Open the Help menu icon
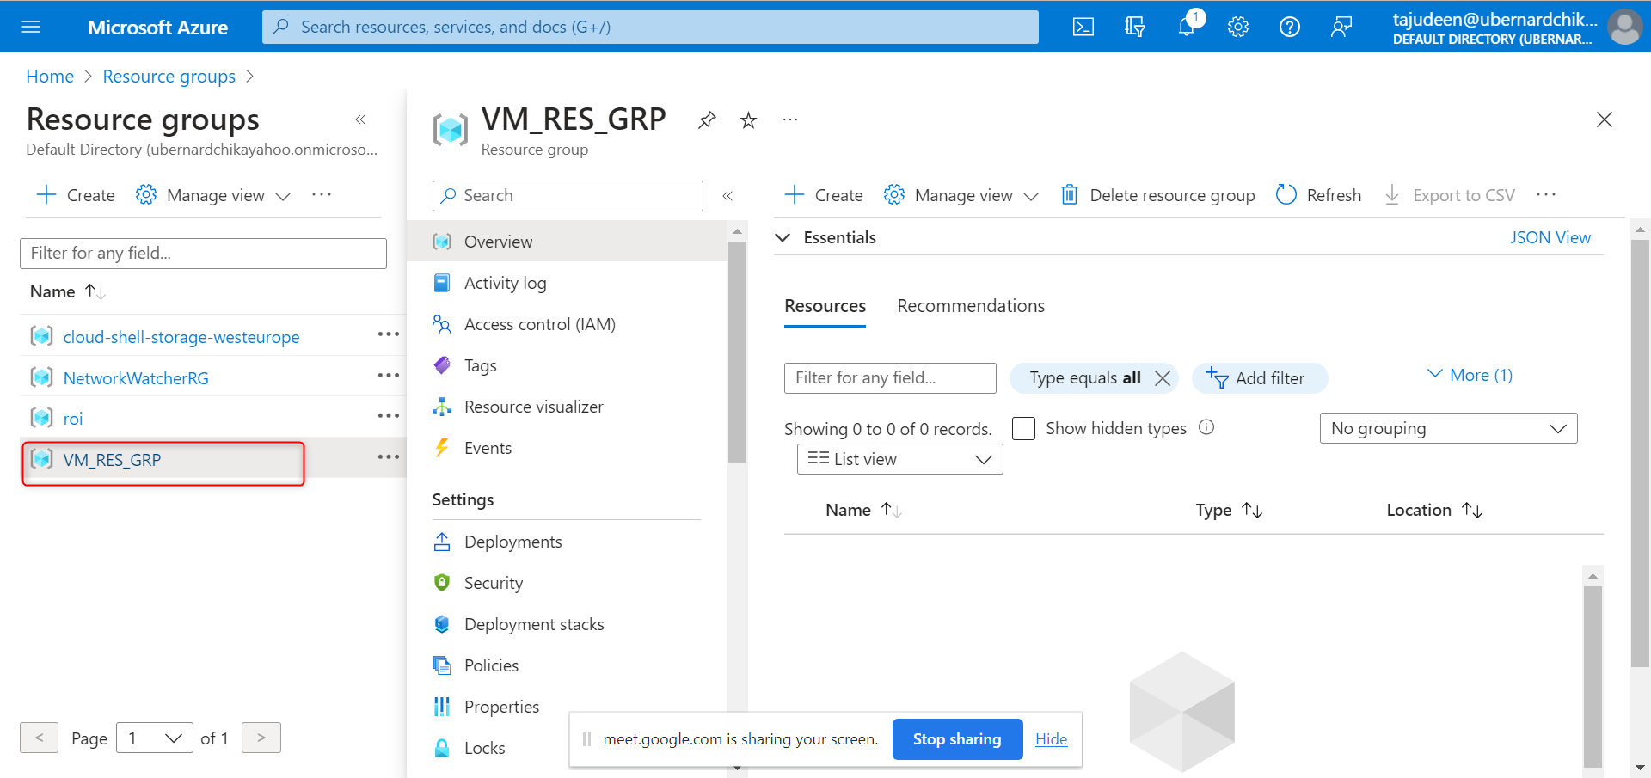 pos(1289,27)
